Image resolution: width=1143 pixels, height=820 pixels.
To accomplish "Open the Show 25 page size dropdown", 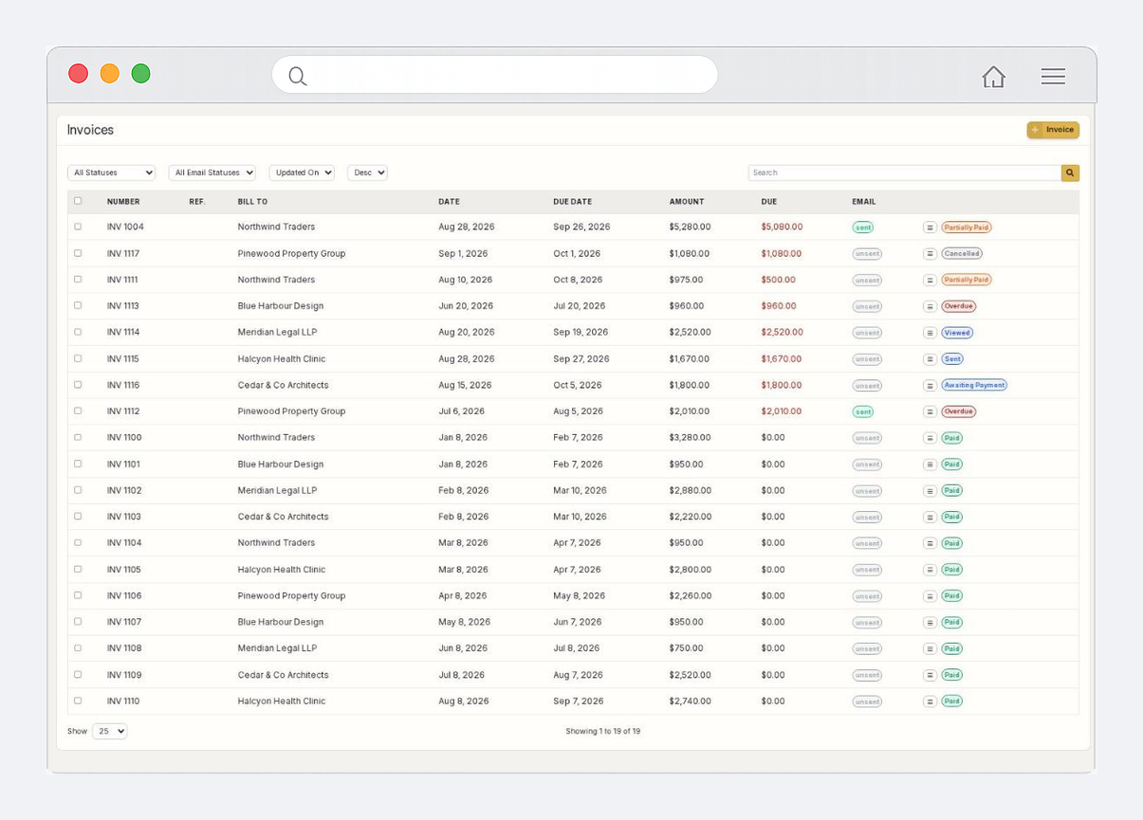I will click(x=110, y=731).
